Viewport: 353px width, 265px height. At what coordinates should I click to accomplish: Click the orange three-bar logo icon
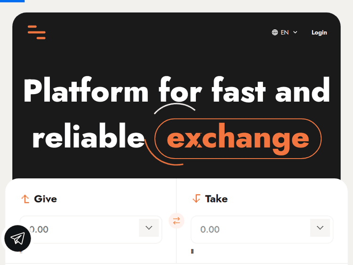coord(37,32)
